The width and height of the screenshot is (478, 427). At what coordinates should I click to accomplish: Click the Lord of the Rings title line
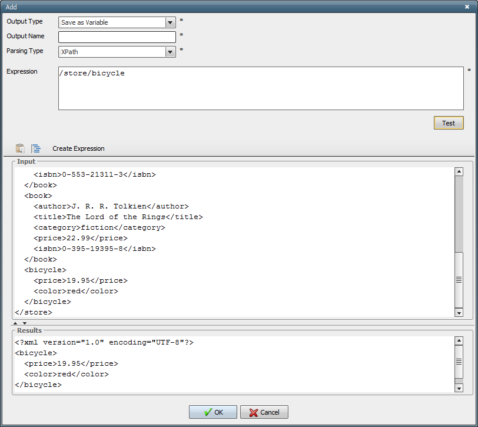pos(118,217)
